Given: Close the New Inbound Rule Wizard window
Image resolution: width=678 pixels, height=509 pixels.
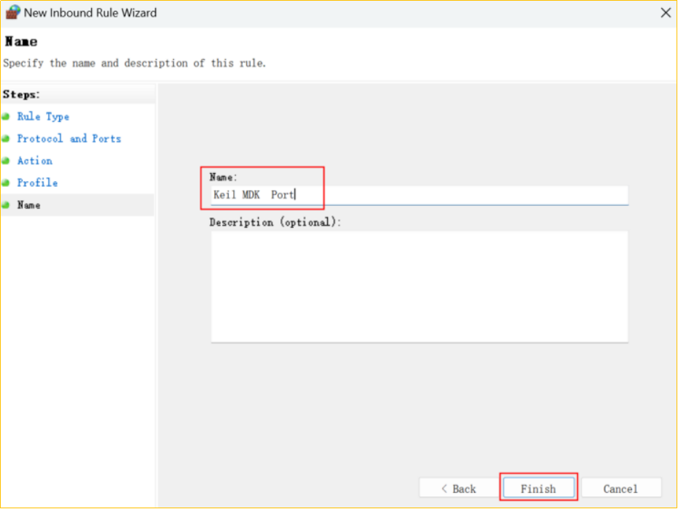Looking at the screenshot, I should [x=665, y=12].
